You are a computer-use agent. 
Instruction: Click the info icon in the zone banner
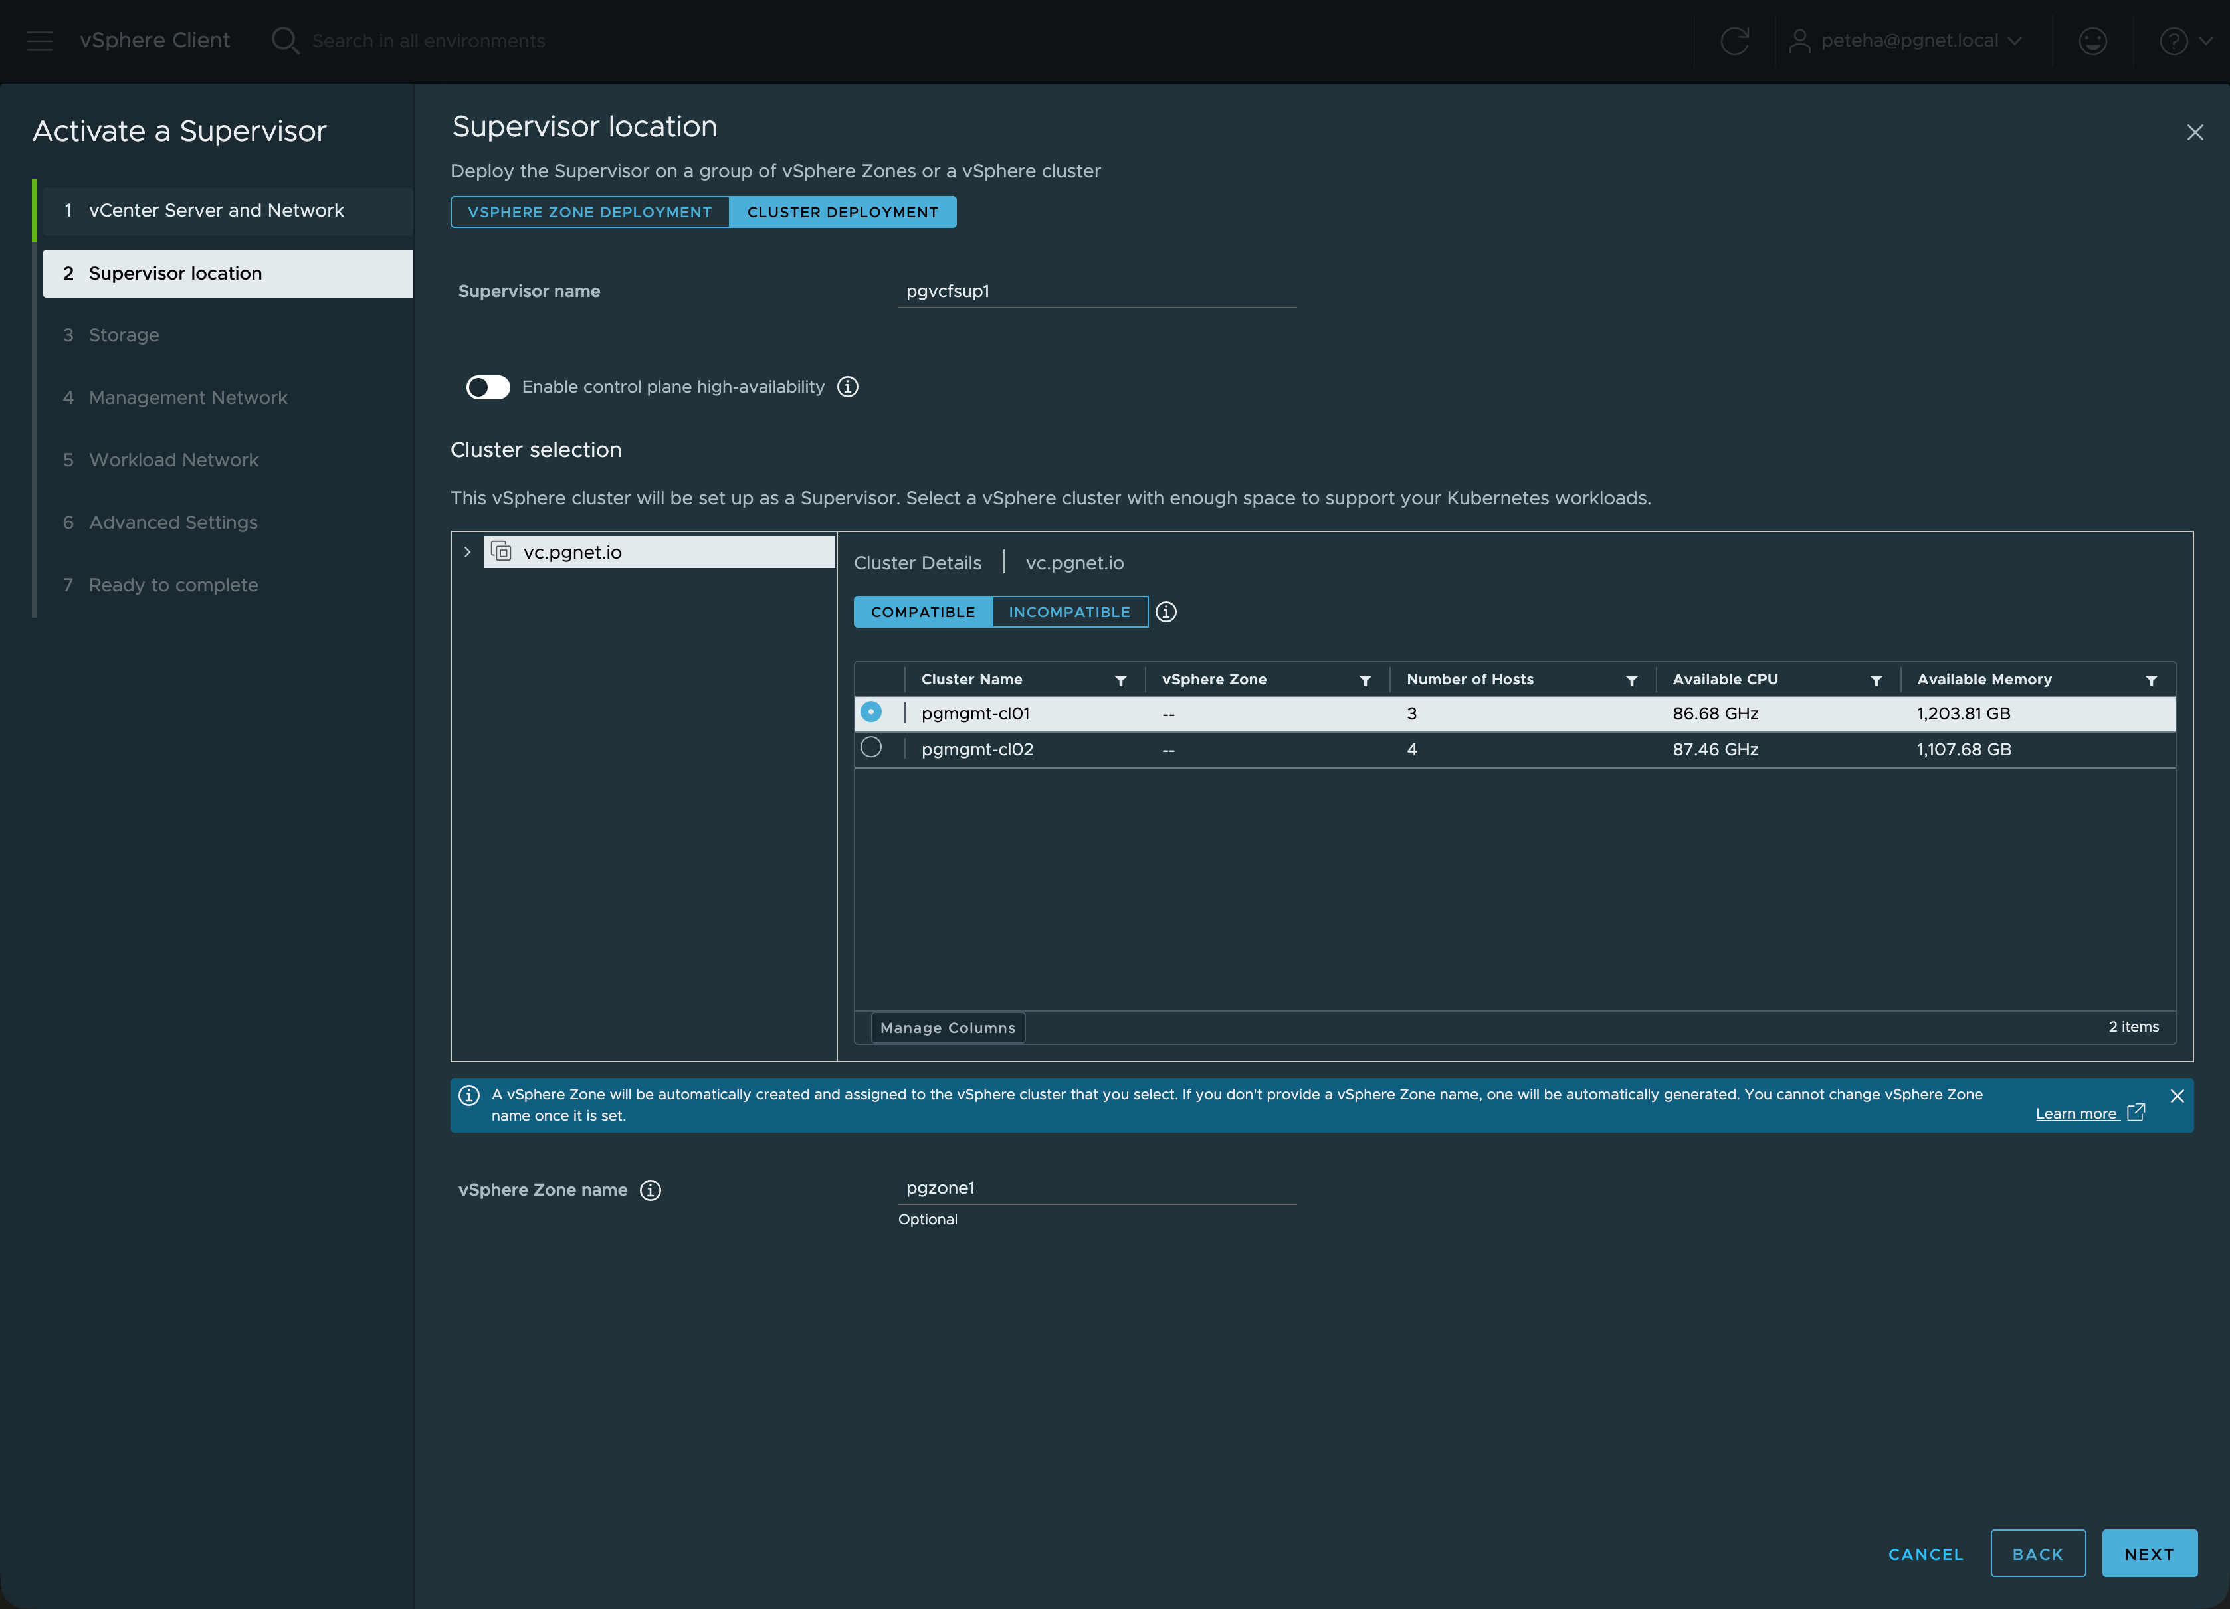(x=469, y=1095)
